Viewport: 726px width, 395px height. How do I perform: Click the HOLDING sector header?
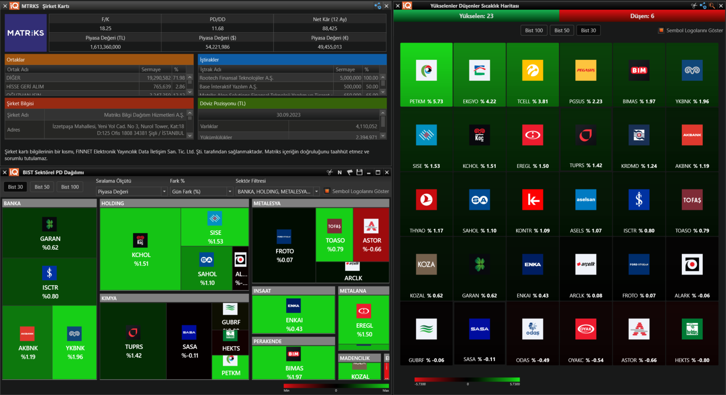pos(174,203)
